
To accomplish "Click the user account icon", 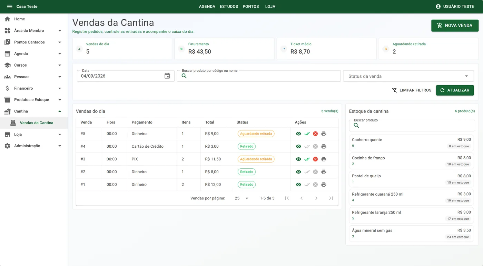I will point(438,7).
